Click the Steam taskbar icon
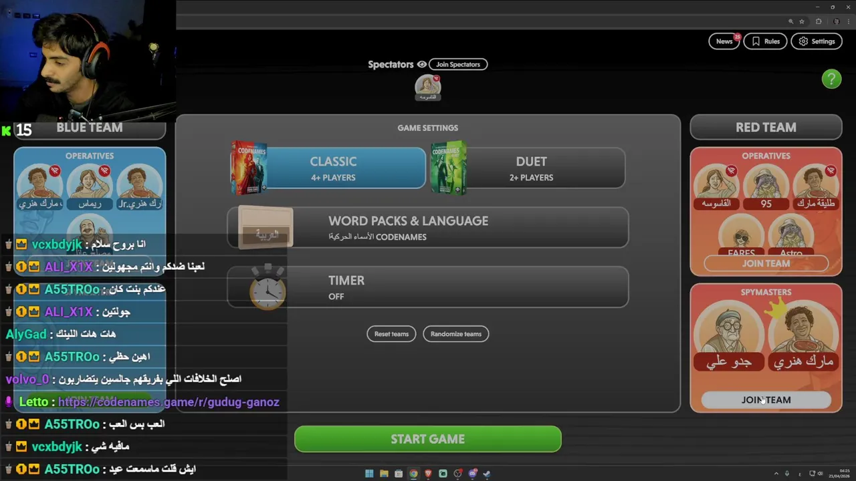The image size is (856, 481). (487, 474)
